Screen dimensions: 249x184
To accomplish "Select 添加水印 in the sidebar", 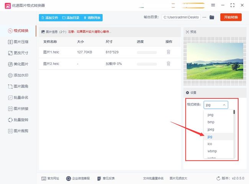I will 18,75.
